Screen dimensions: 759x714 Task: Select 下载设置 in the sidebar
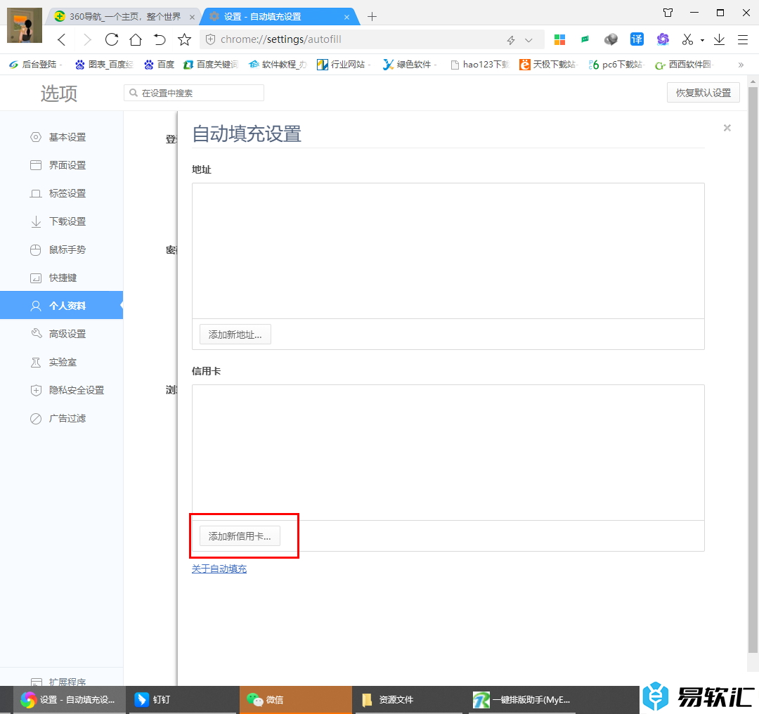point(61,221)
